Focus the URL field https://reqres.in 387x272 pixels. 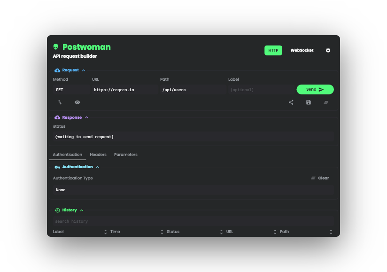click(124, 90)
